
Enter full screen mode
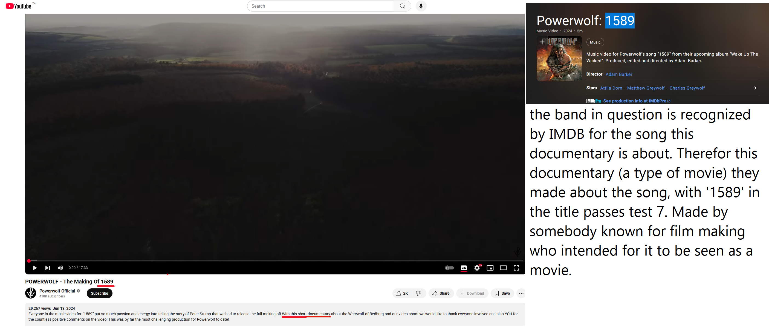[x=516, y=268]
